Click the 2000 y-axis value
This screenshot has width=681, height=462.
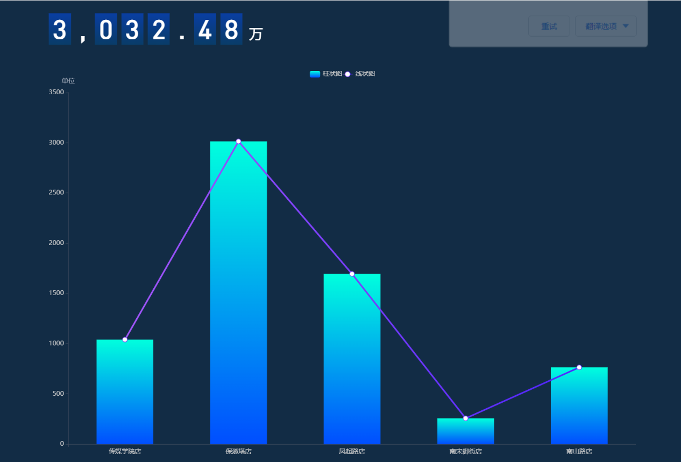(57, 243)
